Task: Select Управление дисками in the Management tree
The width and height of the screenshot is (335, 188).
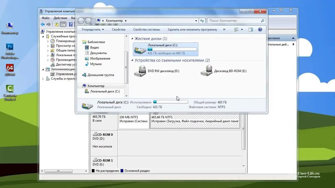Action: [63, 74]
